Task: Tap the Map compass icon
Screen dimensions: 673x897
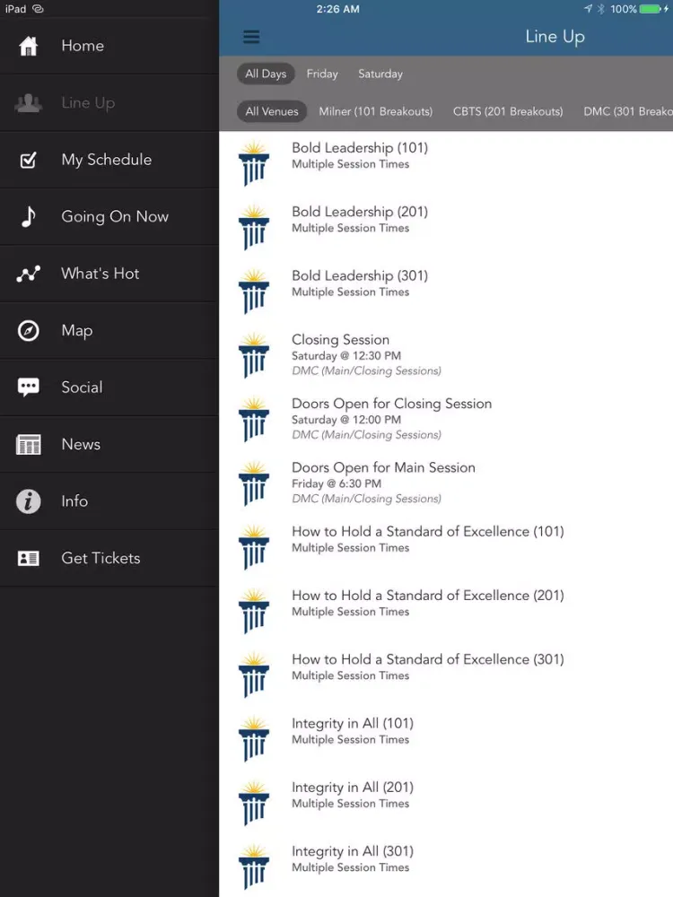Action: point(28,331)
